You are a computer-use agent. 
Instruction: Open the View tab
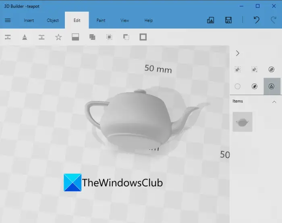click(x=124, y=20)
